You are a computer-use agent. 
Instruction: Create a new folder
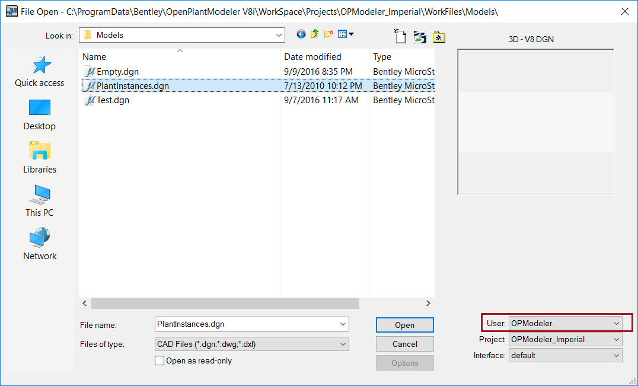328,34
